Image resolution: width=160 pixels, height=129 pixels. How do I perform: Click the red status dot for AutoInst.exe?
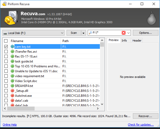12,95
